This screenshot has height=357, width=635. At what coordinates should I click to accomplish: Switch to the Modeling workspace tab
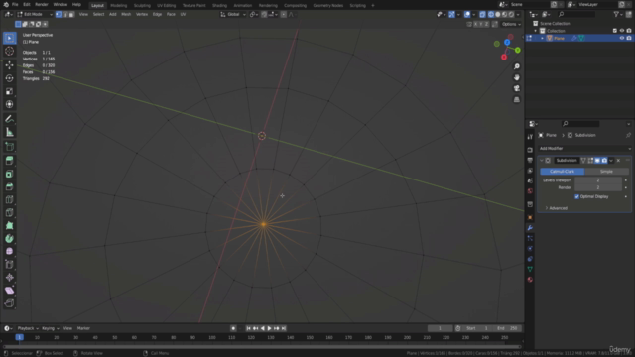pos(119,5)
